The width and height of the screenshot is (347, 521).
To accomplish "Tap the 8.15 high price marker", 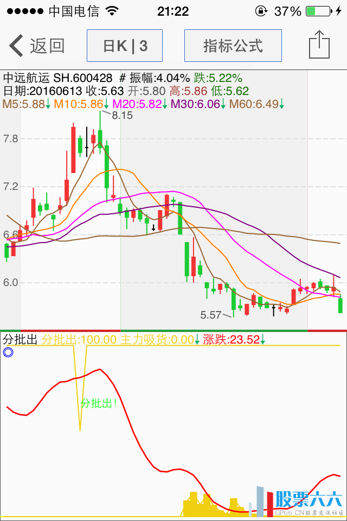I will 123,115.
